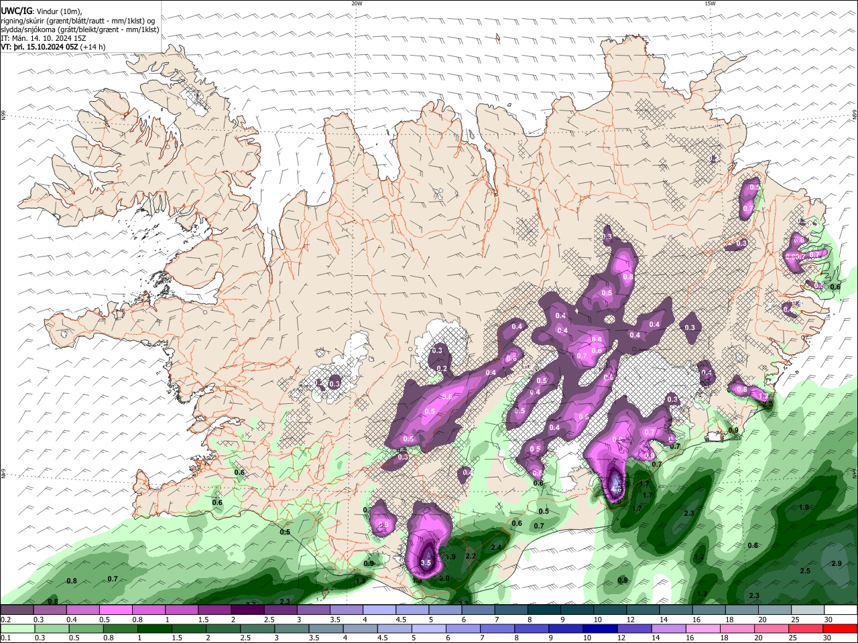Click the 'rigning/skúrir' legend description line
The width and height of the screenshot is (858, 643).
click(x=77, y=21)
